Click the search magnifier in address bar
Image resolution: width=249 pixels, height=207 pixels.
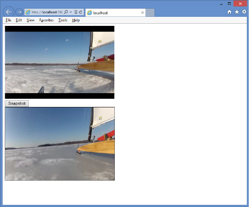pos(66,12)
